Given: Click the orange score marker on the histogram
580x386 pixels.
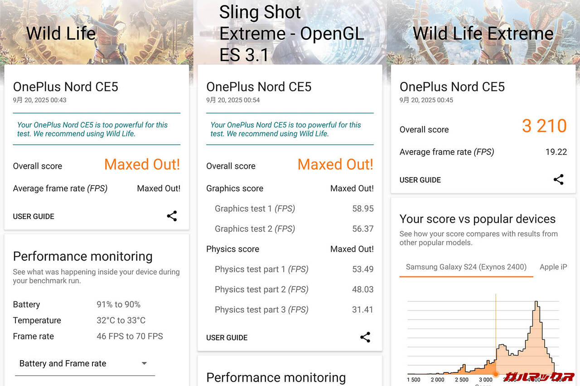Looking at the screenshot, I should [496, 374].
